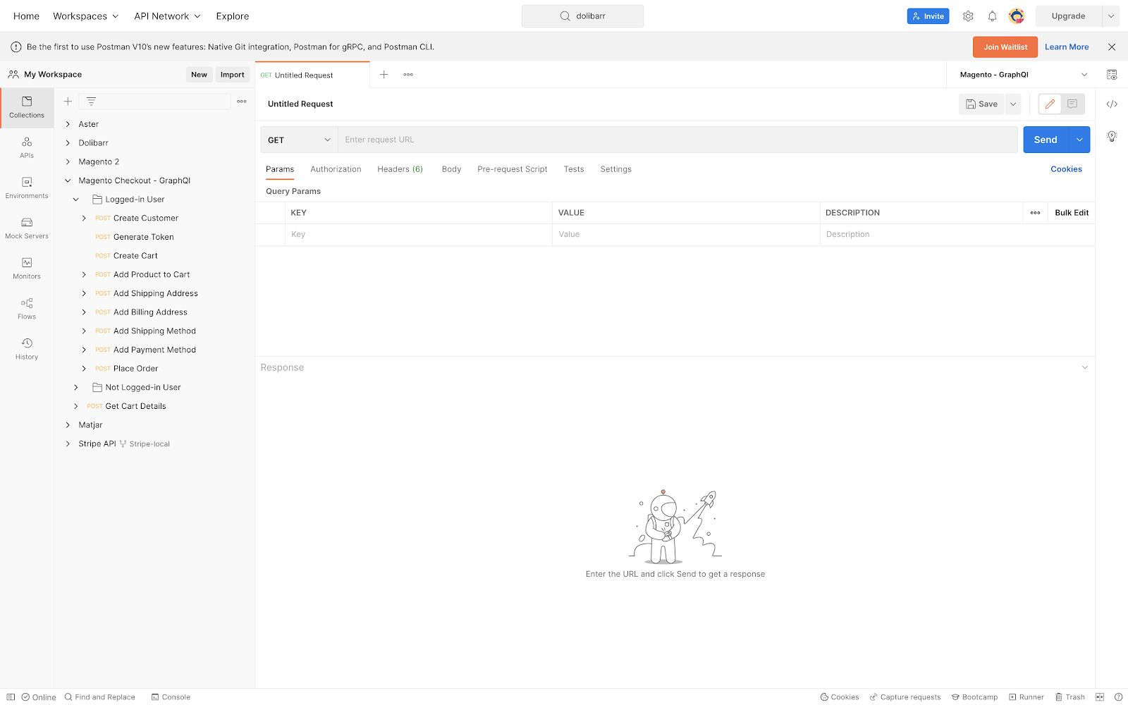1128x705 pixels.
Task: Go to Explore
Action: 233,16
